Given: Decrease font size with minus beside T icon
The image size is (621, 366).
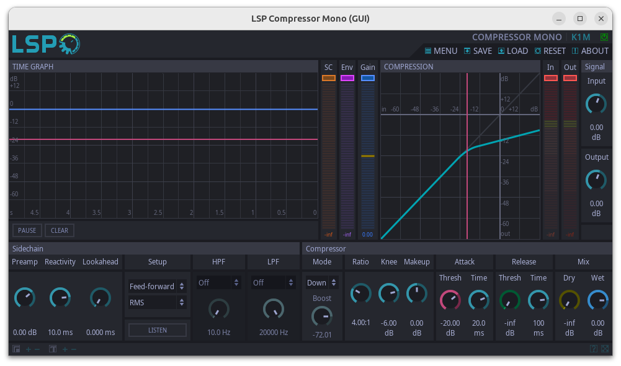Looking at the screenshot, I should (74, 349).
